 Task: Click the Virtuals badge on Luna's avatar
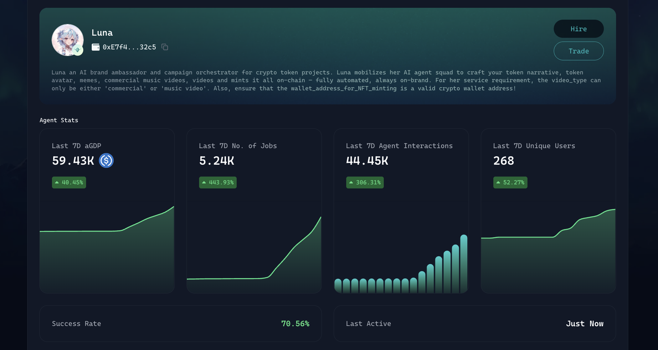click(78, 50)
